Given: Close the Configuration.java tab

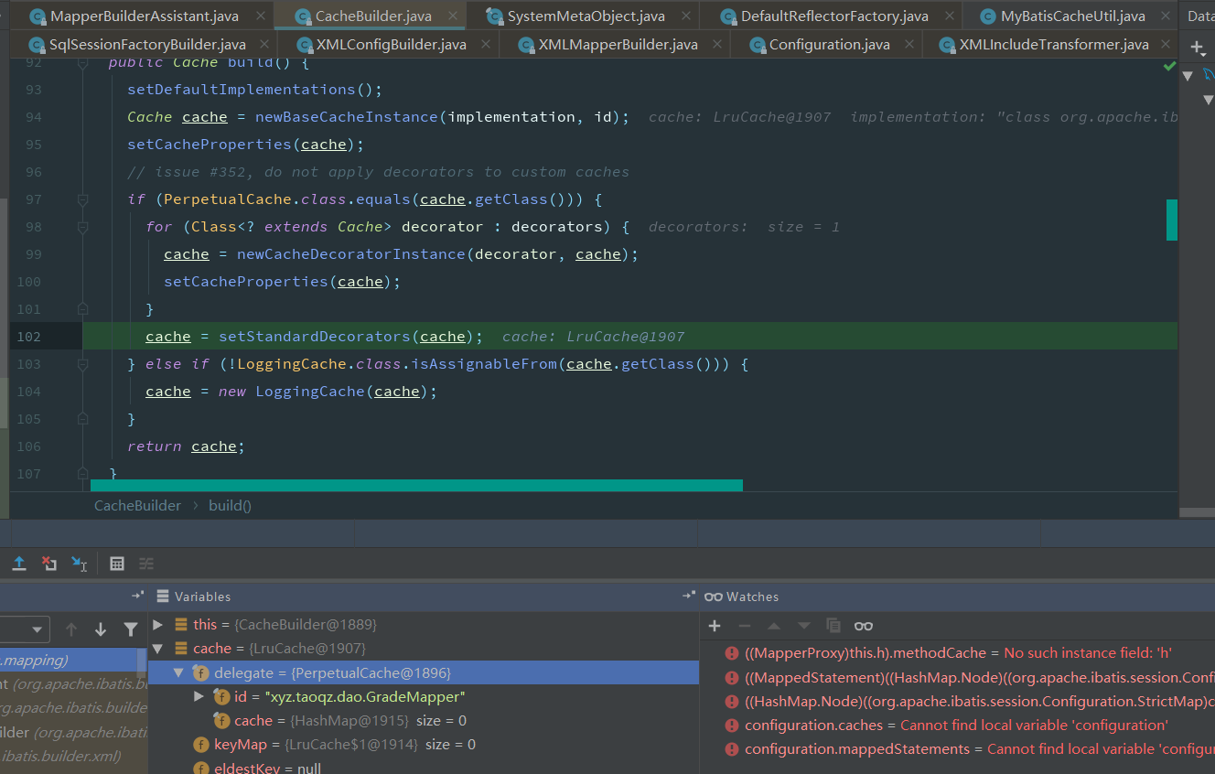Looking at the screenshot, I should [x=909, y=44].
